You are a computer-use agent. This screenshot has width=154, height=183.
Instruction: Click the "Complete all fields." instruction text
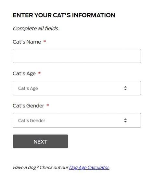[36, 29]
